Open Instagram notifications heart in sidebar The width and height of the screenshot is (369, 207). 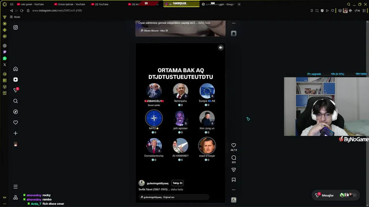click(x=16, y=122)
